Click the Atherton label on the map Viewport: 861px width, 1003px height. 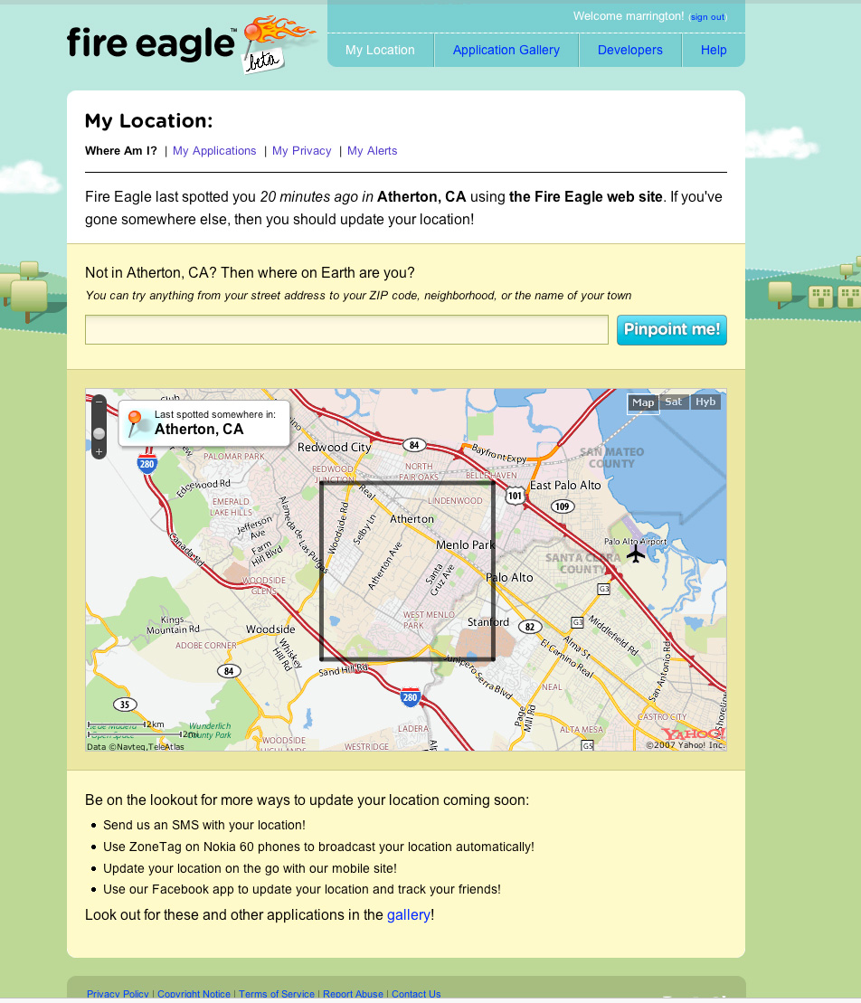[412, 519]
